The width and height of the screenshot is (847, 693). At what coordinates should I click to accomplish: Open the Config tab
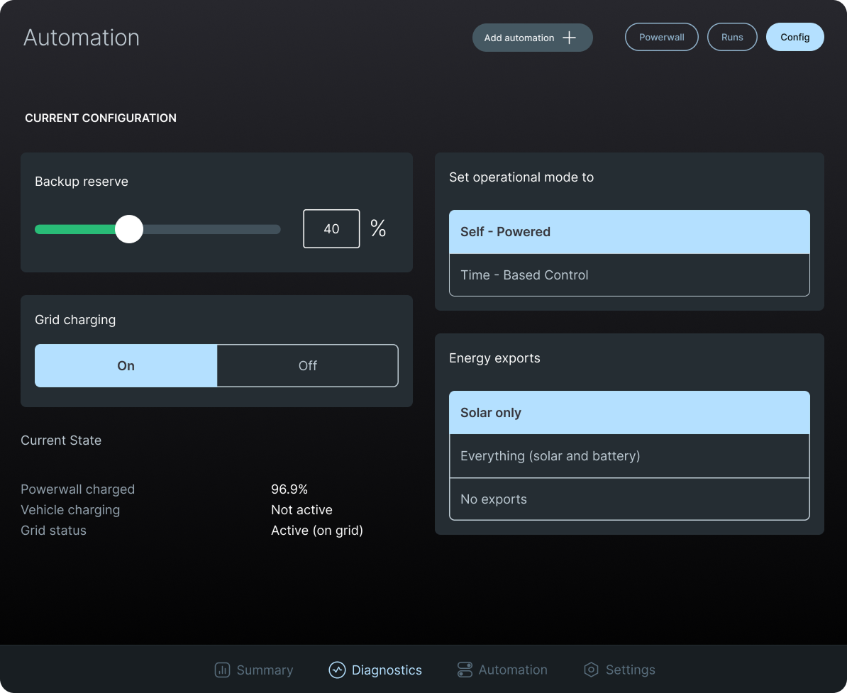795,38
